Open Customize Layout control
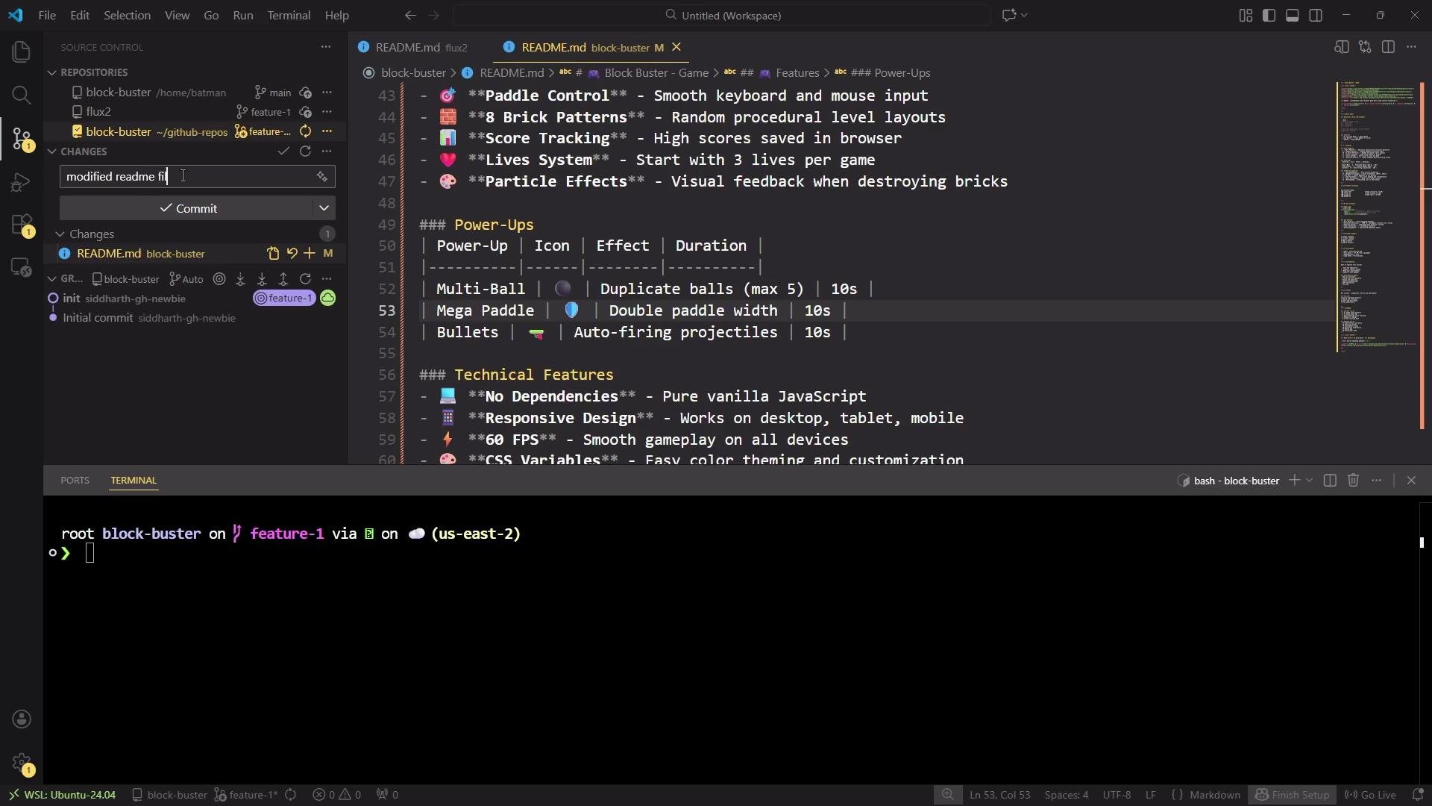This screenshot has height=806, width=1432. 1246,15
